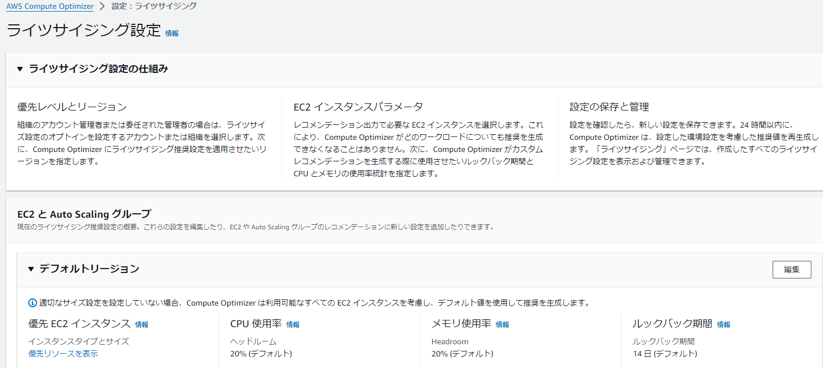Click the ヘッドルーム label under CPU 使用率
Screen dimensions: 823x368
(253, 341)
